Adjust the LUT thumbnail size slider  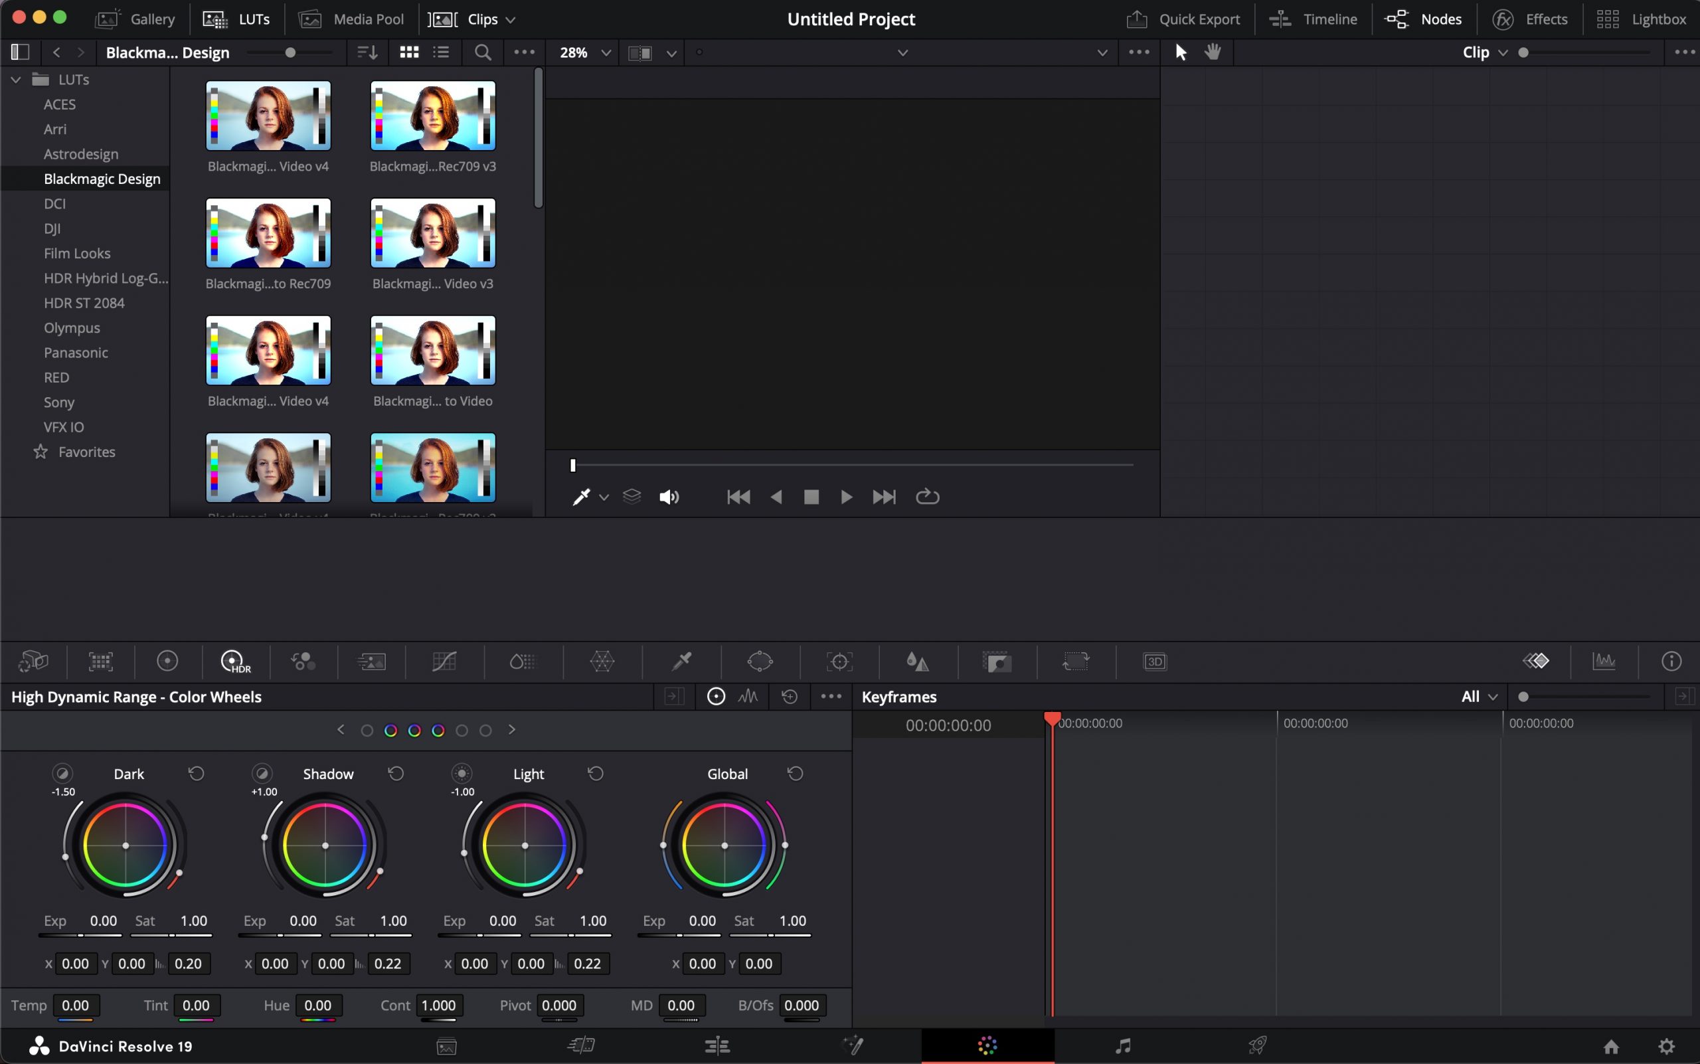pyautogui.click(x=290, y=52)
